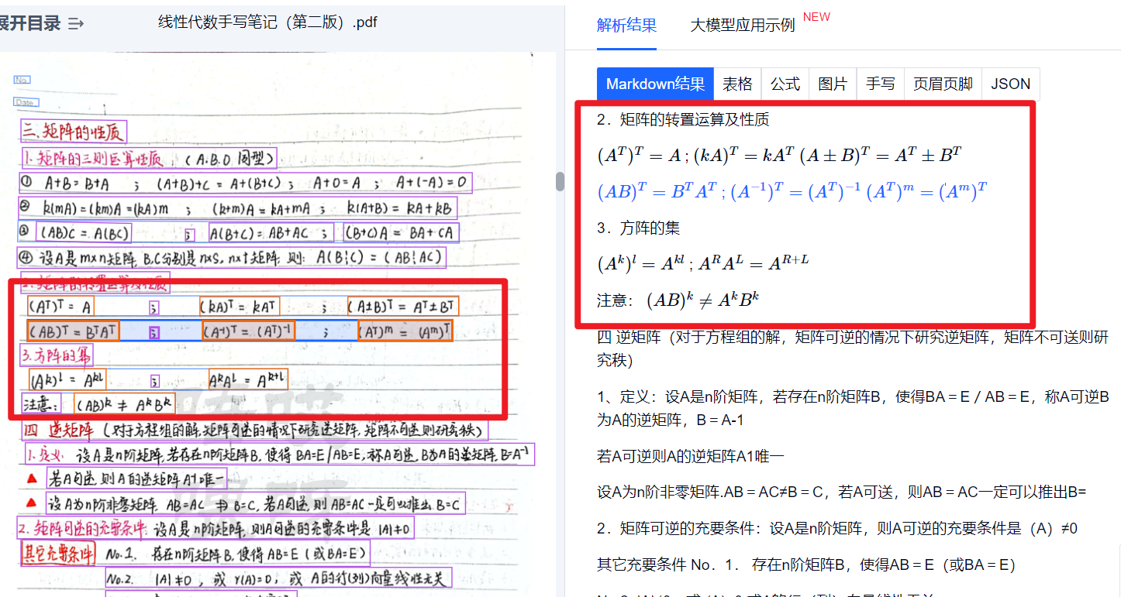Switch to the 解析结果 tab
This screenshot has width=1121, height=597.
[x=626, y=25]
